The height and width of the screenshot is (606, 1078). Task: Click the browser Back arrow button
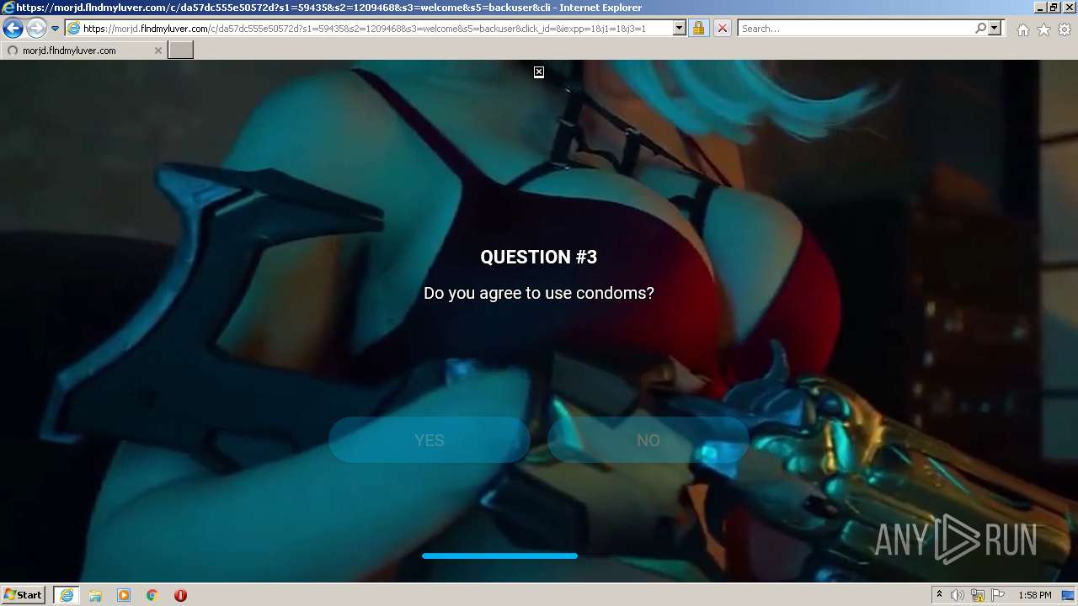(13, 29)
